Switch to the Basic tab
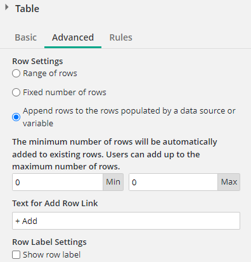The image size is (251, 262). point(26,37)
